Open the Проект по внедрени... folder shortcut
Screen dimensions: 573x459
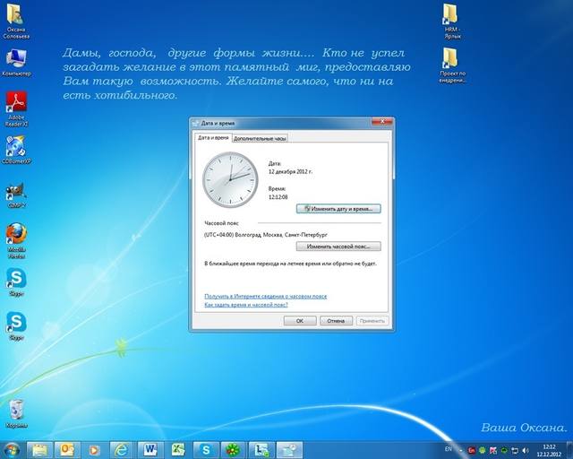(x=452, y=65)
